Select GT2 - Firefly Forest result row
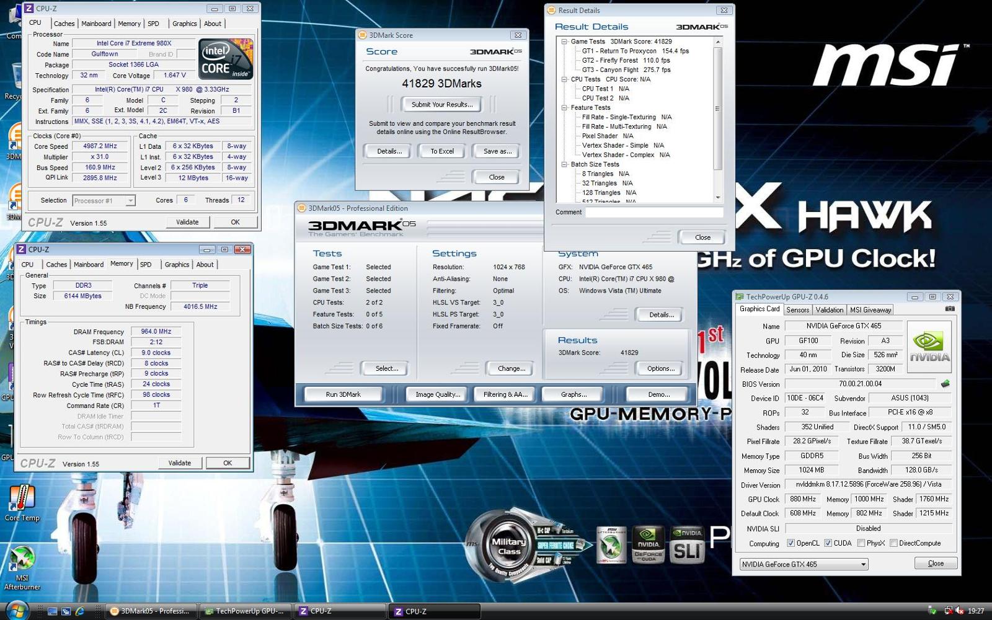This screenshot has height=620, width=992. click(x=626, y=60)
